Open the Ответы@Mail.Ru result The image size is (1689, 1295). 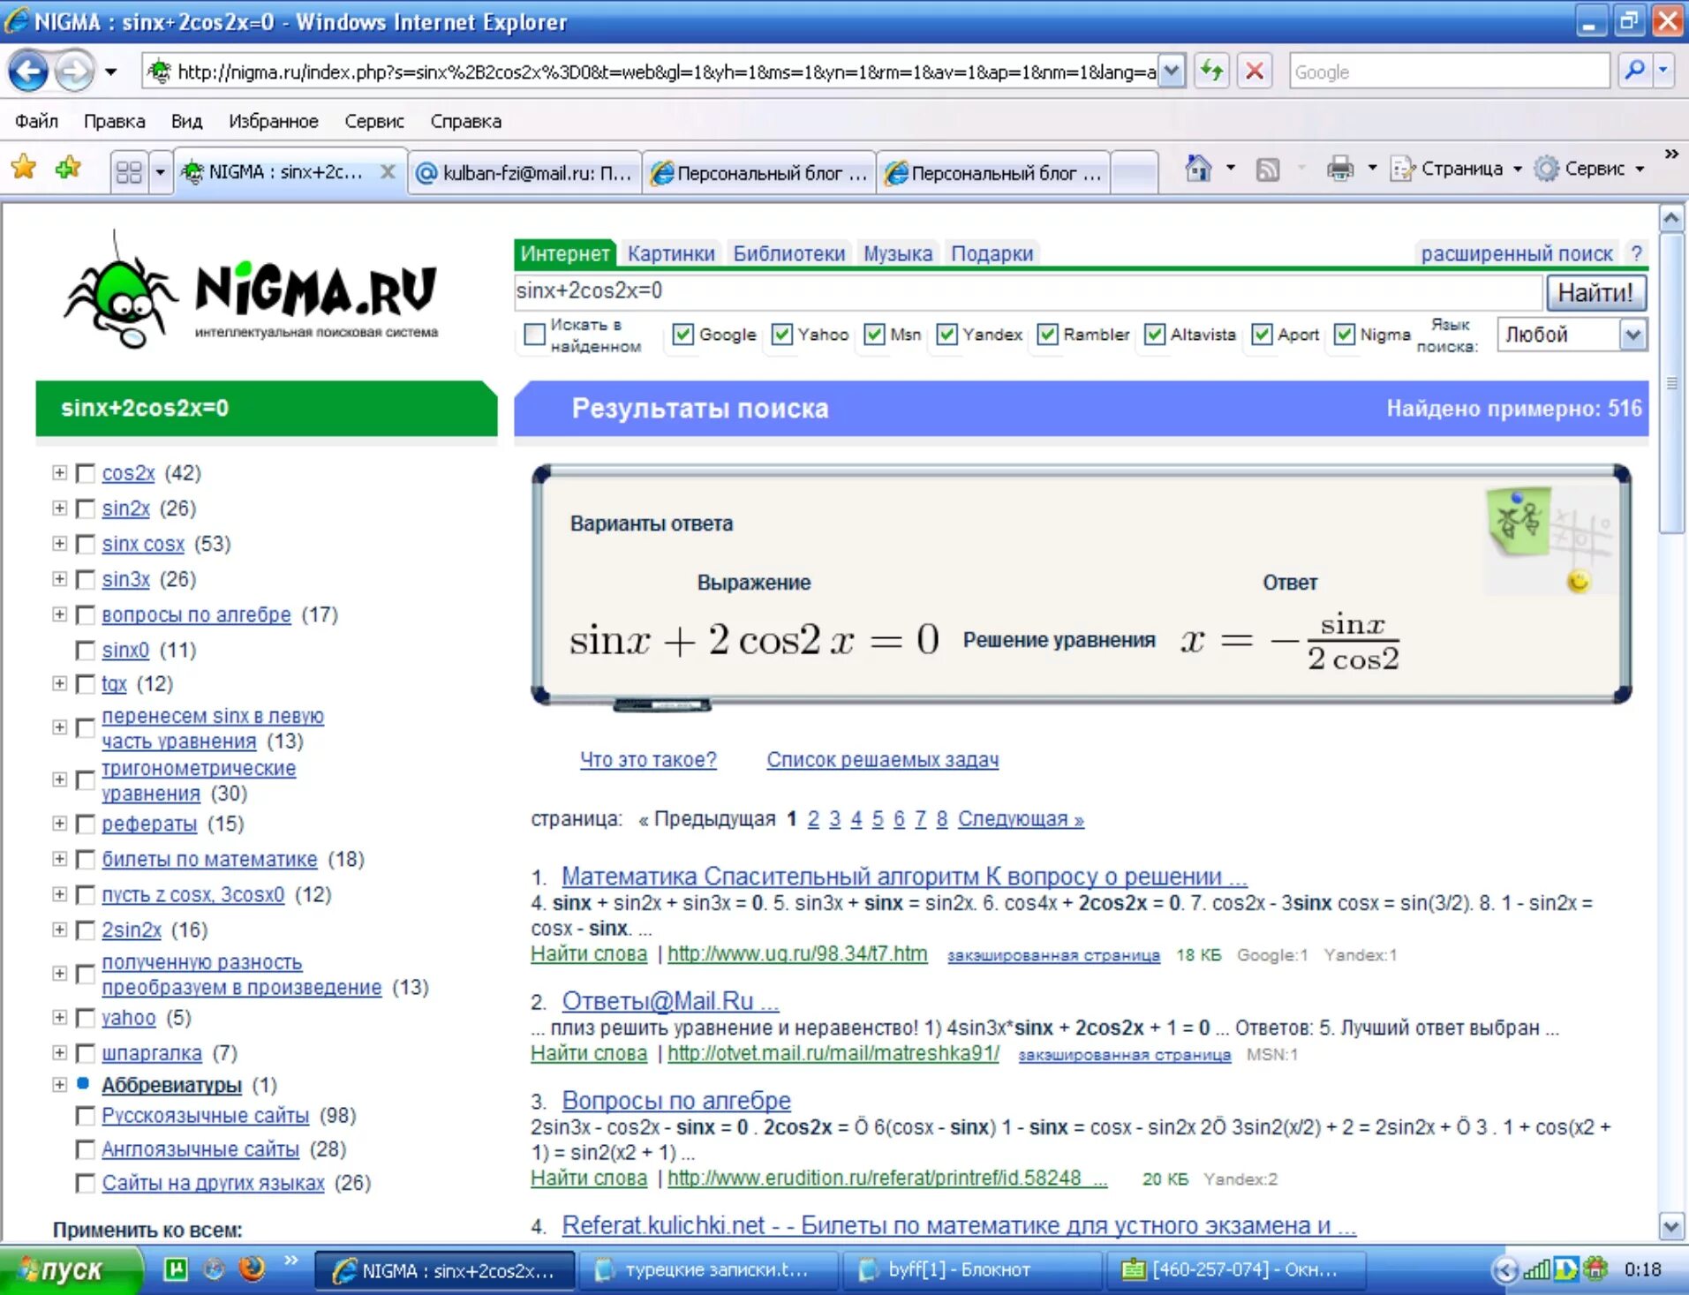click(671, 1001)
